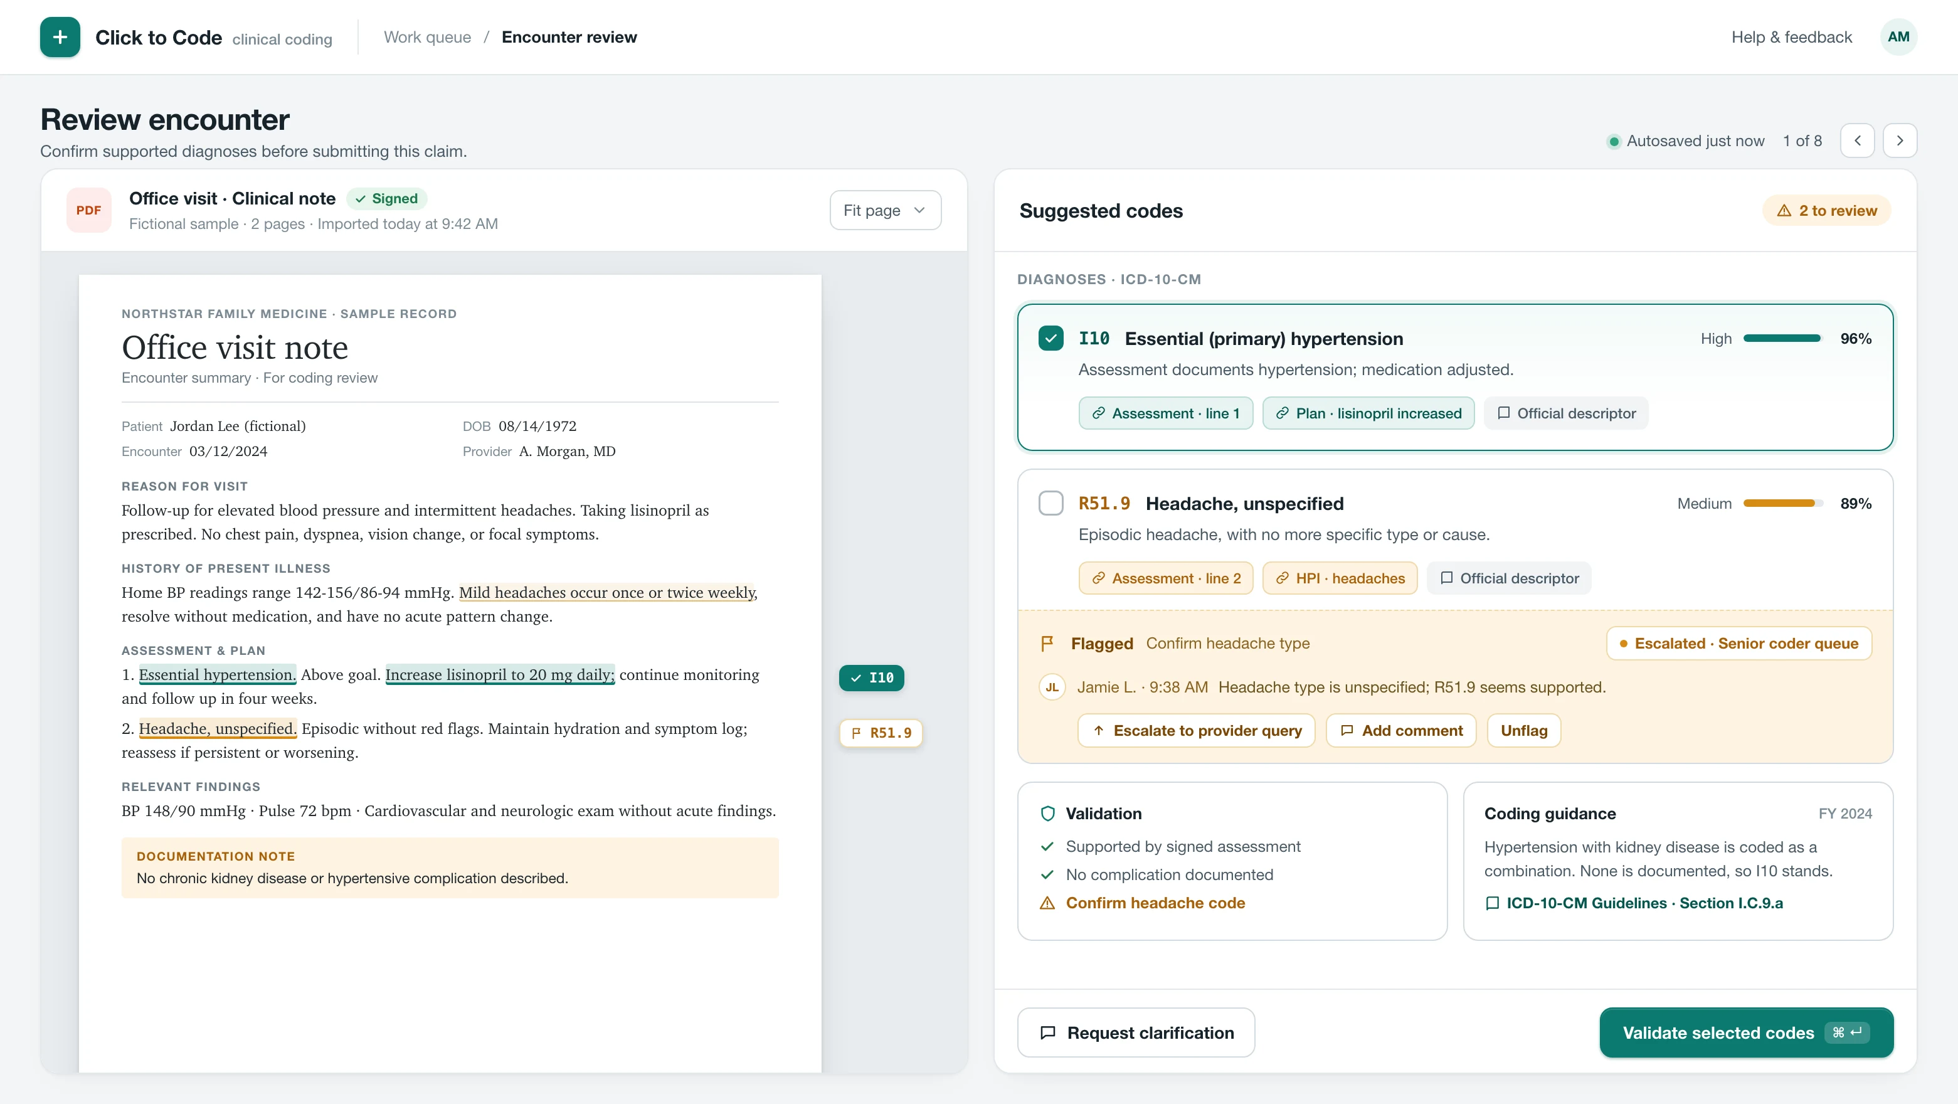1958x1104 pixels.
Task: Check the R51.9 Headache unspecified checkbox
Action: pyautogui.click(x=1050, y=503)
